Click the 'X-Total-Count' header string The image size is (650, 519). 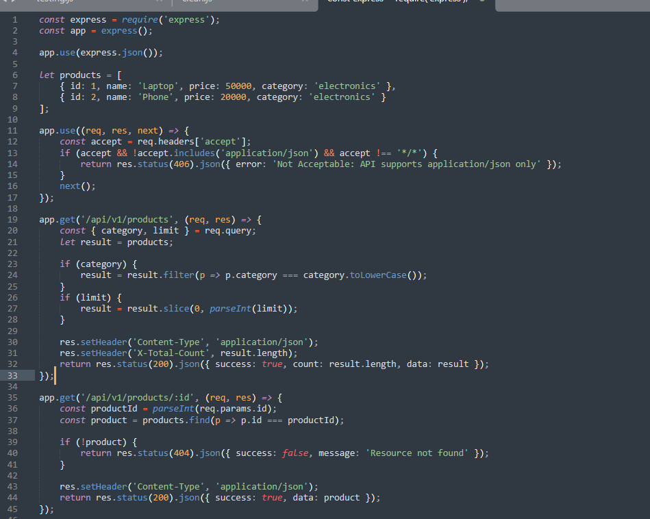coord(171,353)
